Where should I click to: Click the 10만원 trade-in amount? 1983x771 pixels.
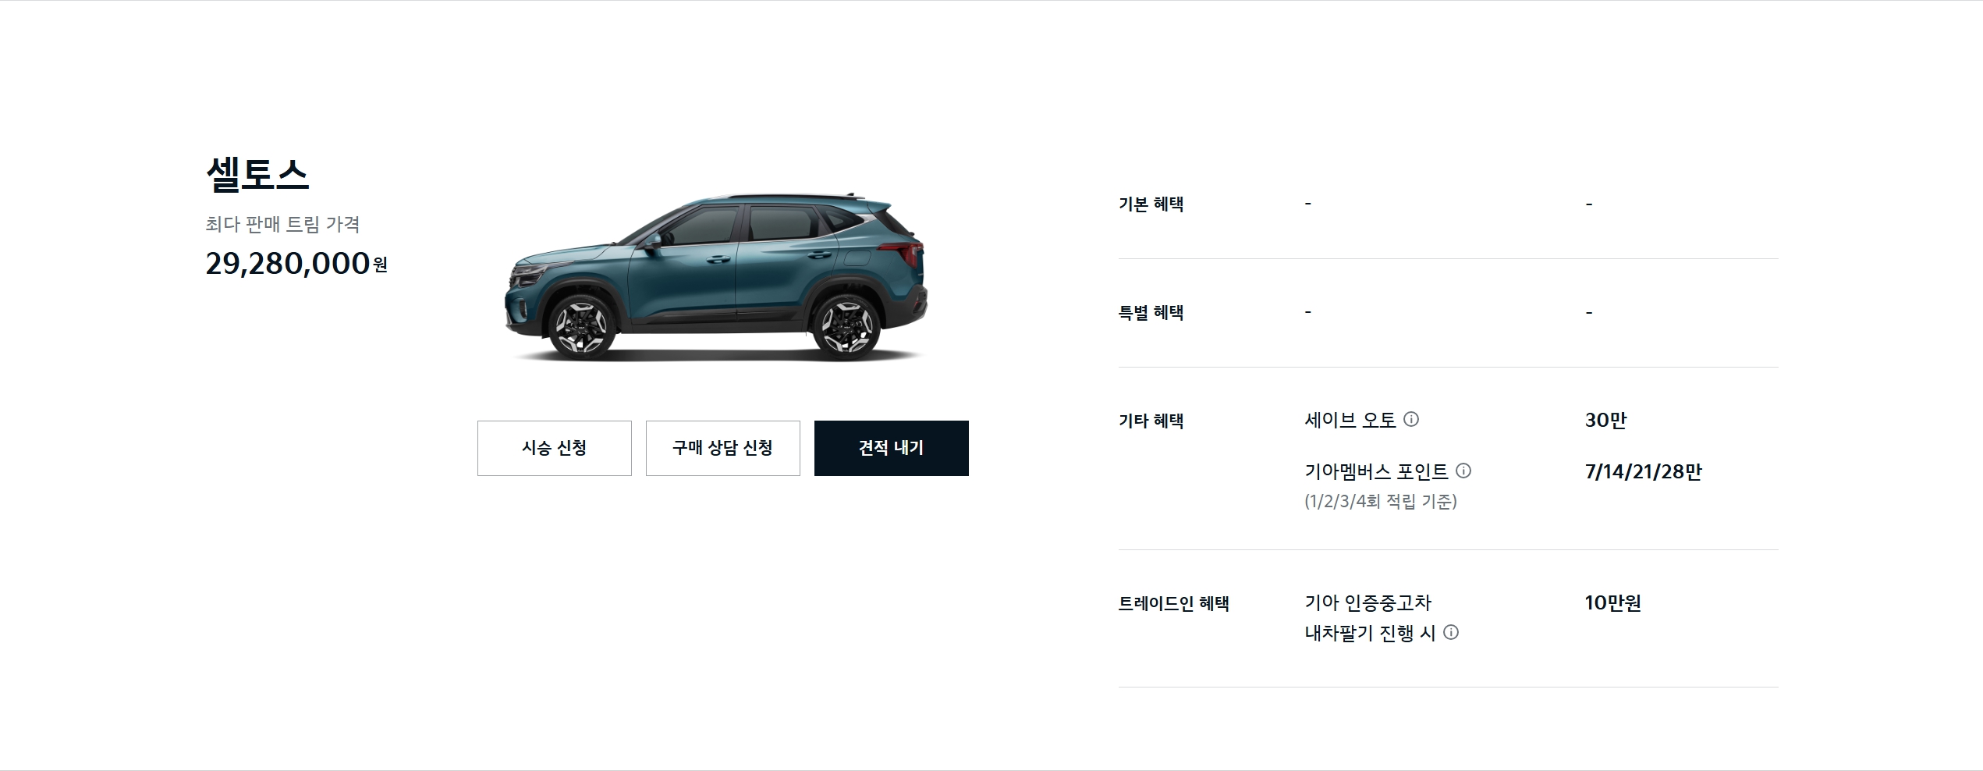[1613, 603]
